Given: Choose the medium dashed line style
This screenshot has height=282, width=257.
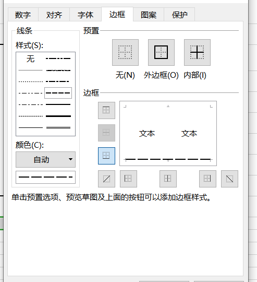Looking at the screenshot, I should coord(58,93).
